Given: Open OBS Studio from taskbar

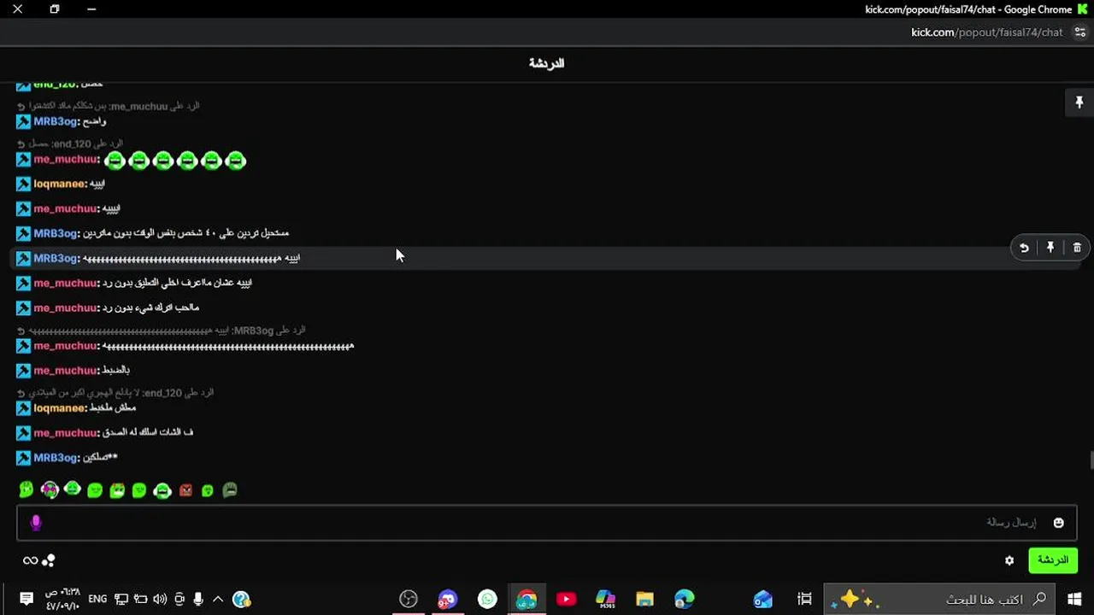Looking at the screenshot, I should point(409,599).
